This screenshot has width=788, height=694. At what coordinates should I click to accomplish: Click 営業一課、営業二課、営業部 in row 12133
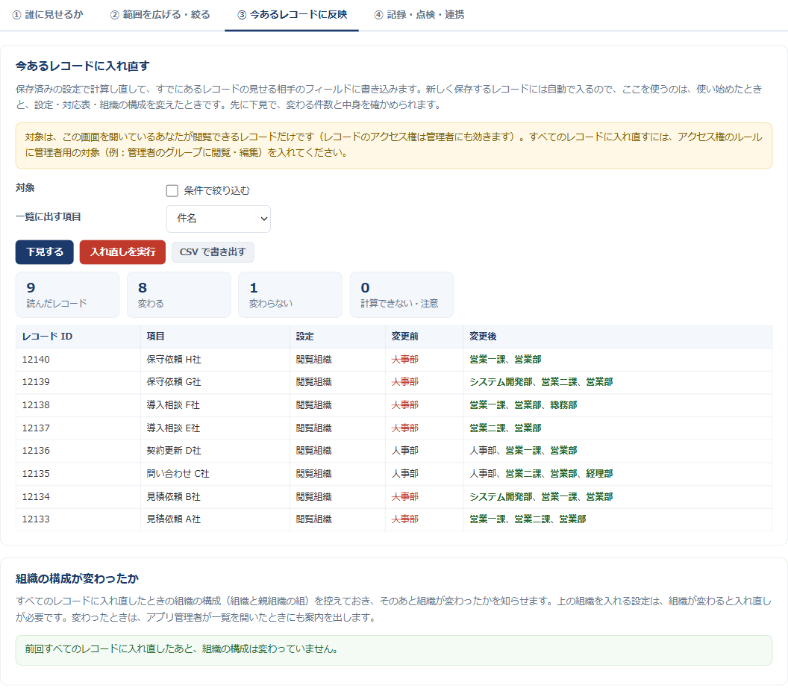pyautogui.click(x=527, y=519)
